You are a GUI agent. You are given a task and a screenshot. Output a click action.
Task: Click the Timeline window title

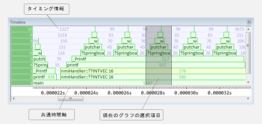tap(18, 22)
